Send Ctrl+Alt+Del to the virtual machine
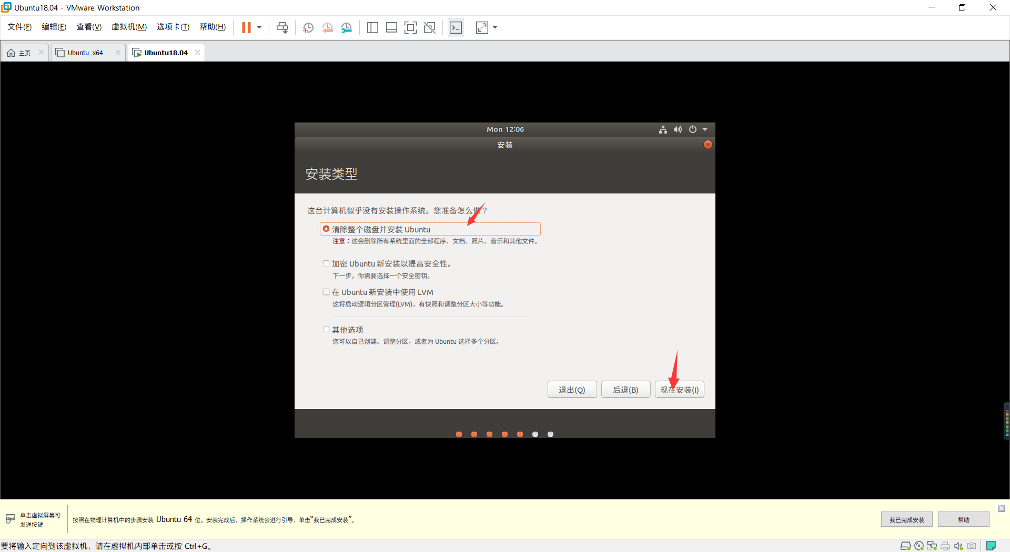 pos(282,27)
